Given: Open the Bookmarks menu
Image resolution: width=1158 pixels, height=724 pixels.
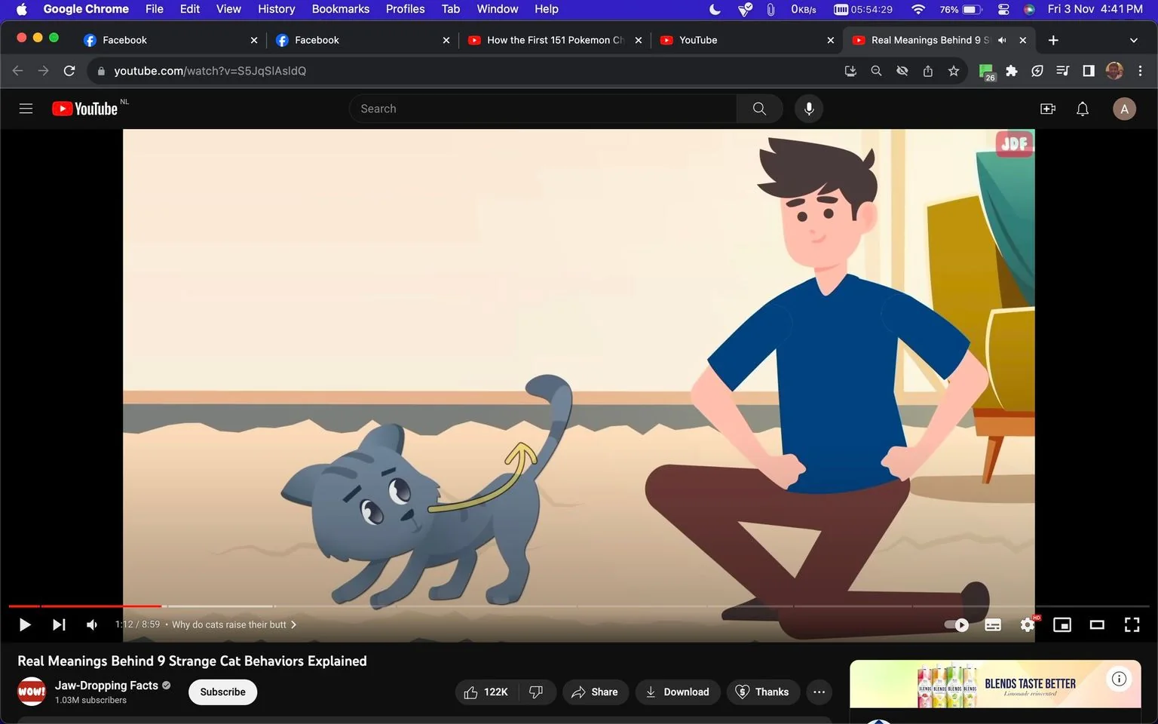Looking at the screenshot, I should (340, 9).
